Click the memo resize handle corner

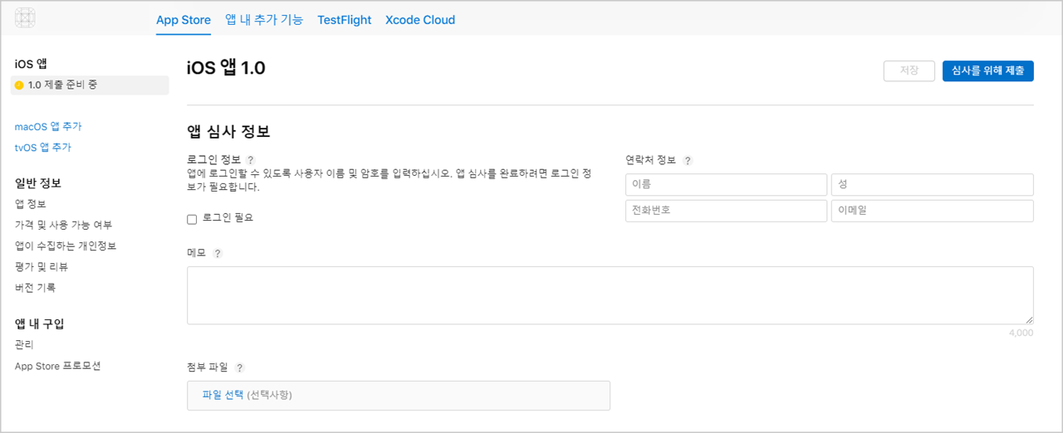[1030, 320]
